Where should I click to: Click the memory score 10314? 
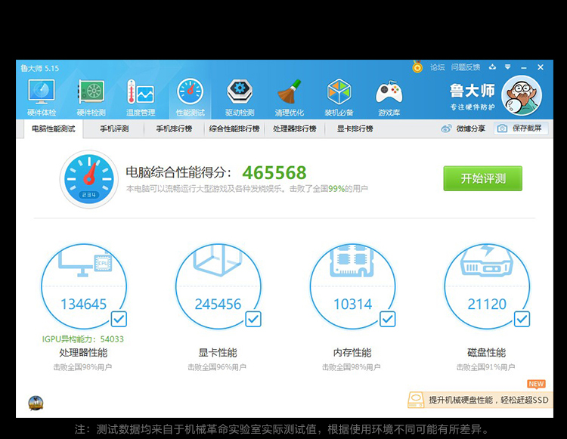point(352,305)
